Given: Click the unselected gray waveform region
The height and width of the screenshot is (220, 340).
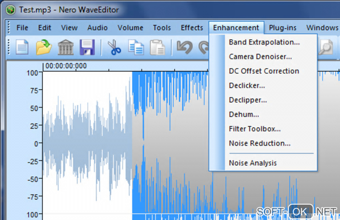Looking at the screenshot, I should click(87, 143).
